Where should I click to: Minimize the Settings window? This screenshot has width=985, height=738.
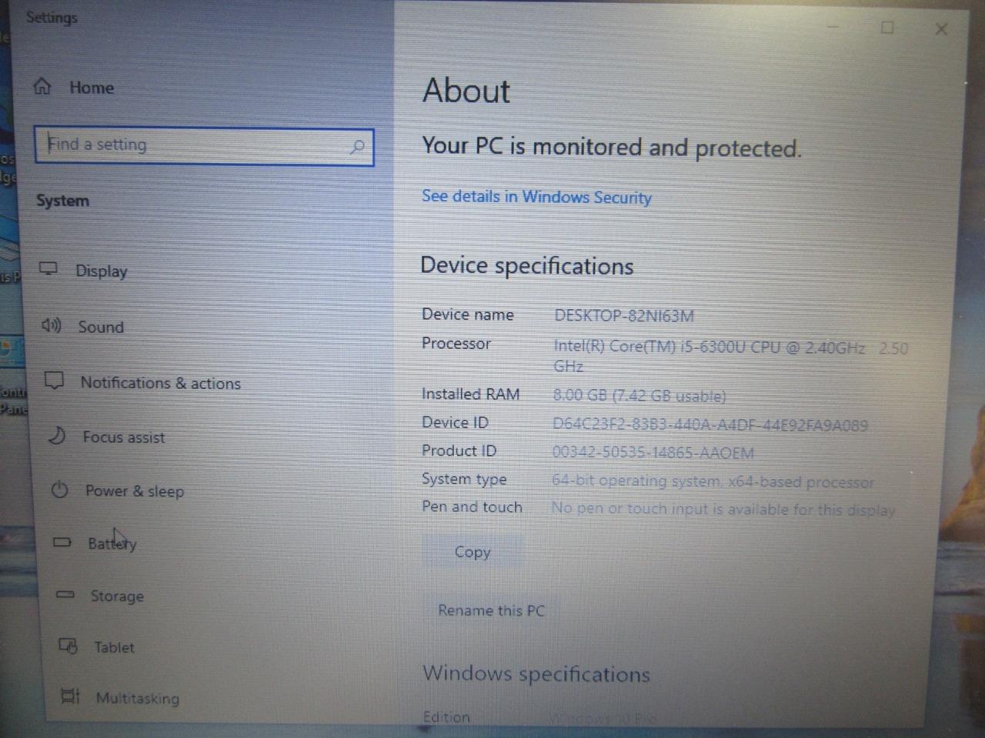833,27
